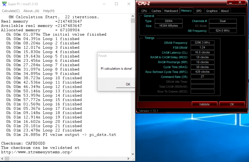Image resolution: width=249 pixels, height=162 pixels.
Task: Click the DRAM Frequency 3296.3 MHz value
Action: tap(202, 43)
